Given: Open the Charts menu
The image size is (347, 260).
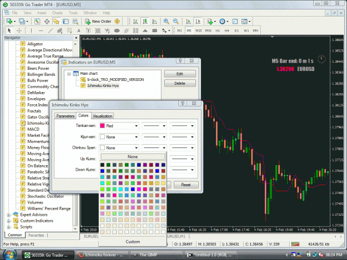Looking at the screenshot, I should (x=57, y=13).
